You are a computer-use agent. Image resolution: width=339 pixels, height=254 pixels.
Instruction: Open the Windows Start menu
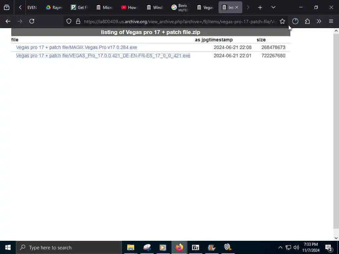pyautogui.click(x=8, y=247)
